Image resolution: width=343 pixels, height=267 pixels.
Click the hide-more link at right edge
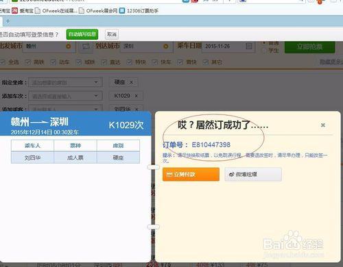click(331, 62)
